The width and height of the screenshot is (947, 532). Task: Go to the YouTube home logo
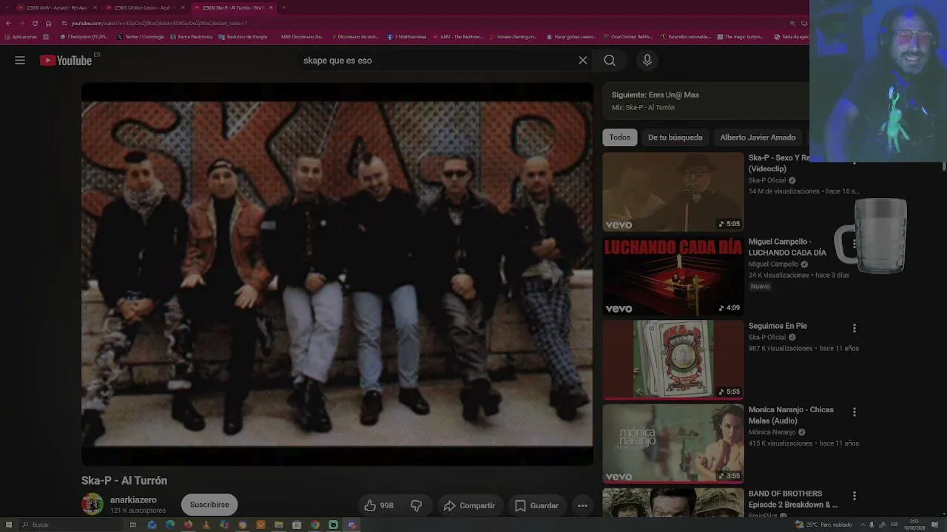coord(66,61)
